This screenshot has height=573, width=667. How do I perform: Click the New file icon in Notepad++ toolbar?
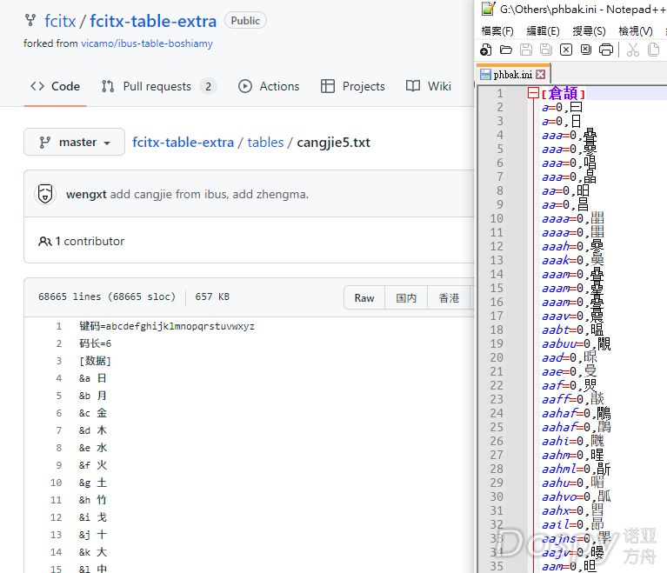(486, 50)
